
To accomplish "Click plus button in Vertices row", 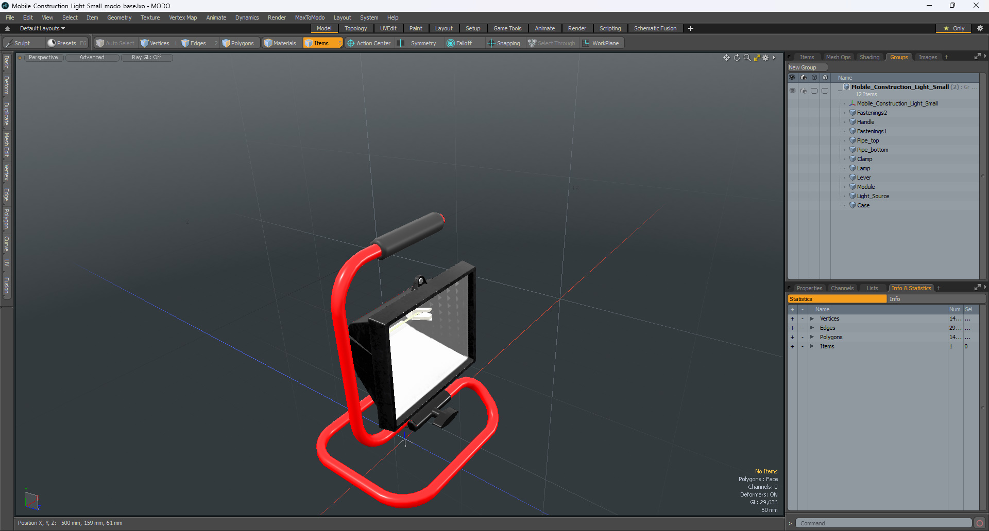I will click(792, 319).
